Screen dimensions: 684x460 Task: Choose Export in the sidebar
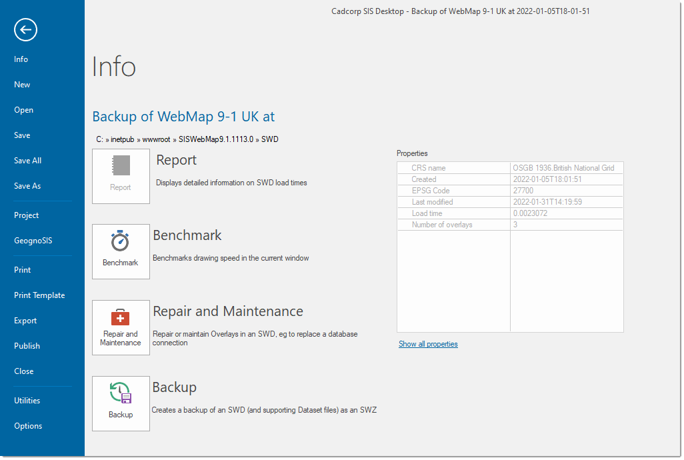(25, 321)
